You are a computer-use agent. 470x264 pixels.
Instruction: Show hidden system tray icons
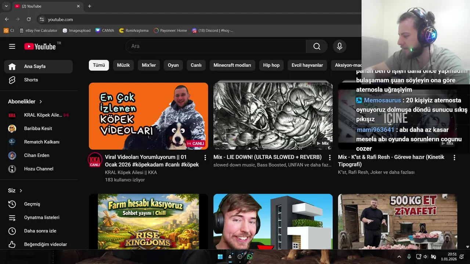tap(399, 257)
